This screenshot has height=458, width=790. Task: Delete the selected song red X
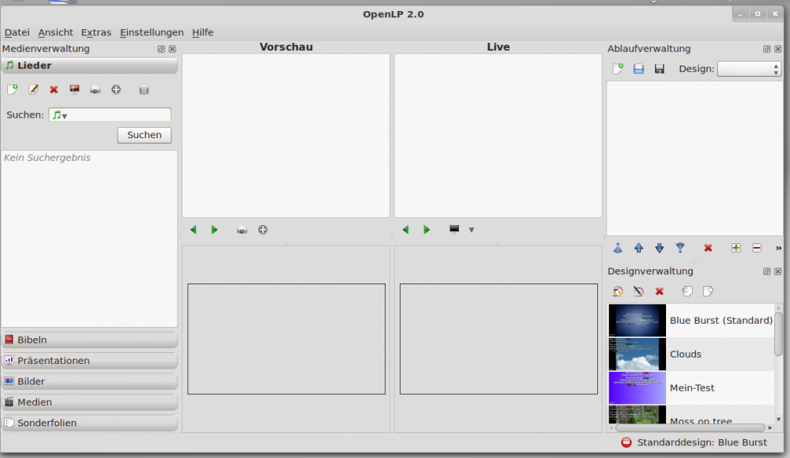pyautogui.click(x=54, y=90)
